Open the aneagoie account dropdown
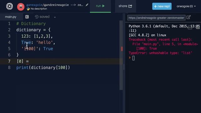 pyautogui.click(x=186, y=6)
